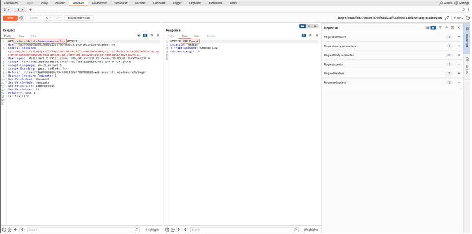Go to next match in Request search
Screen dimensions: 472x234
(x=22, y=230)
